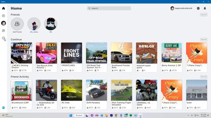Image resolution: width=211 pixels, height=118 pixels.
Task: Open the Brookhaven game thumbnail
Action: pyautogui.click(x=21, y=90)
